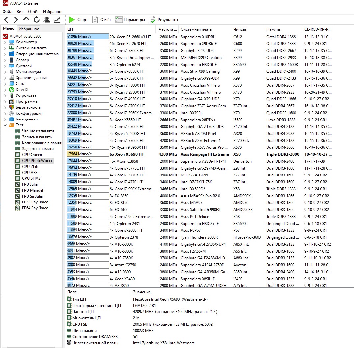Switch to the Меню tab
The height and width of the screenshot is (348, 354).
[x=9, y=28]
